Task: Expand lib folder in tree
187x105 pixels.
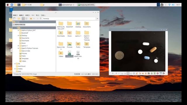Action: pyautogui.click(x=15, y=64)
